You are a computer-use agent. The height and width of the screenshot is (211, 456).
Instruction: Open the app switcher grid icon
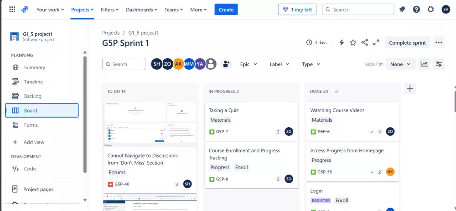click(12, 10)
